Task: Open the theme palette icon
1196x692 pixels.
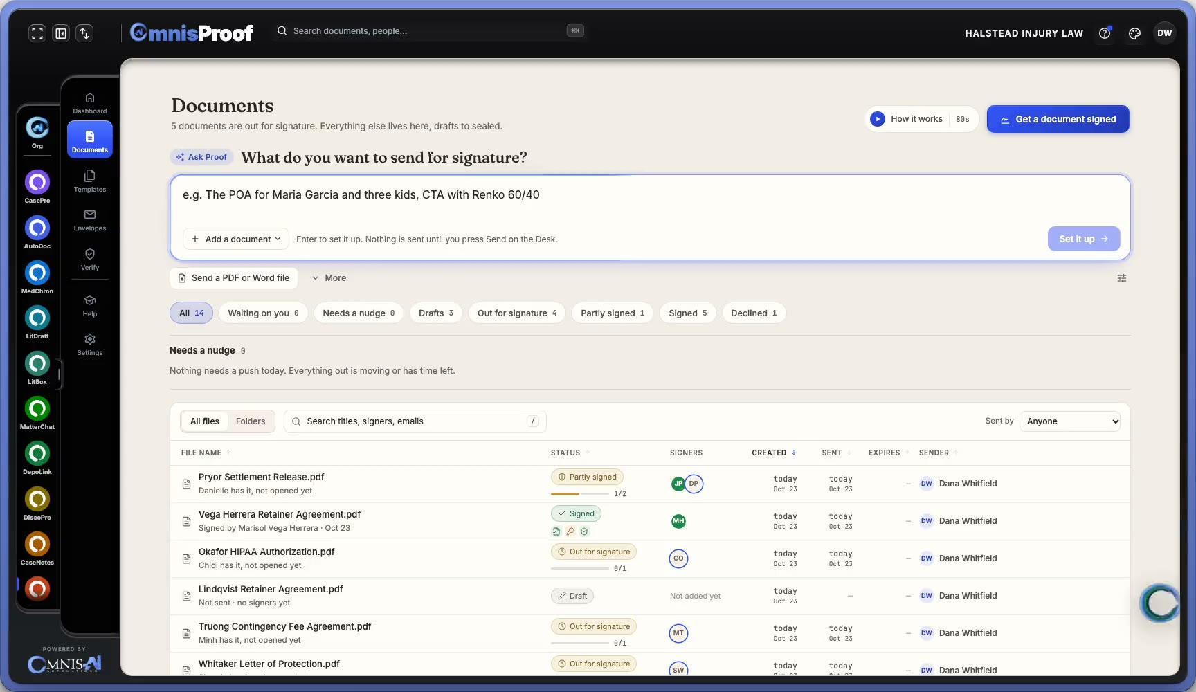Action: [1134, 33]
